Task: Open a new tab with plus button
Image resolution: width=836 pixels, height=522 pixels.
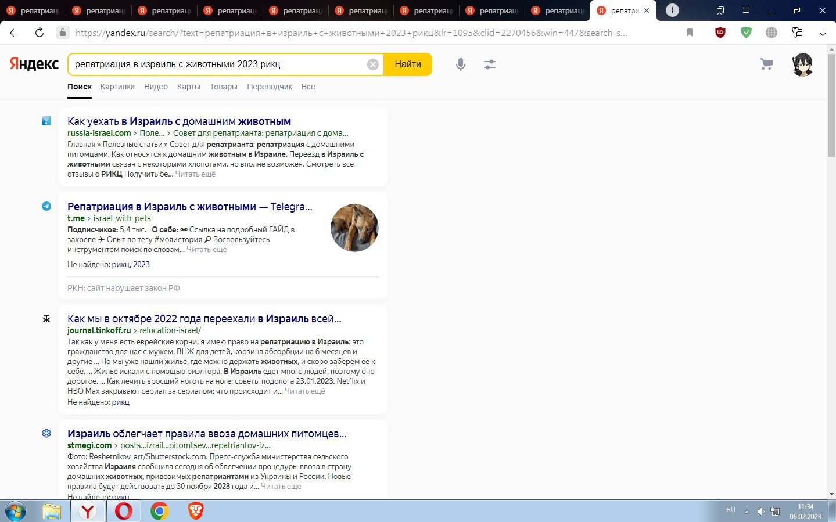Action: 672,10
